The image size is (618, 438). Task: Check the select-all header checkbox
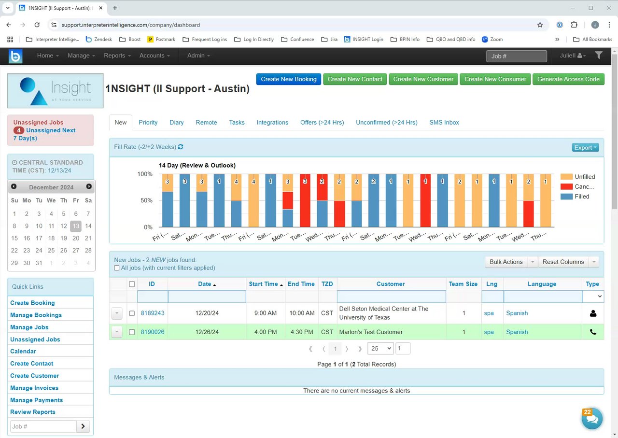tap(132, 284)
